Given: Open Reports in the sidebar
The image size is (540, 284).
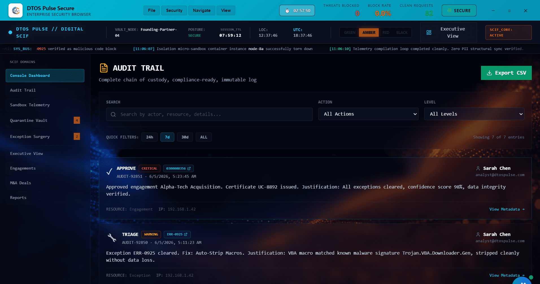Looking at the screenshot, I should (x=45, y=198).
